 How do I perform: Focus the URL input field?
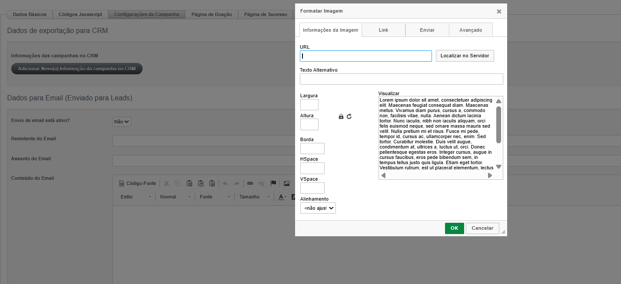point(366,56)
